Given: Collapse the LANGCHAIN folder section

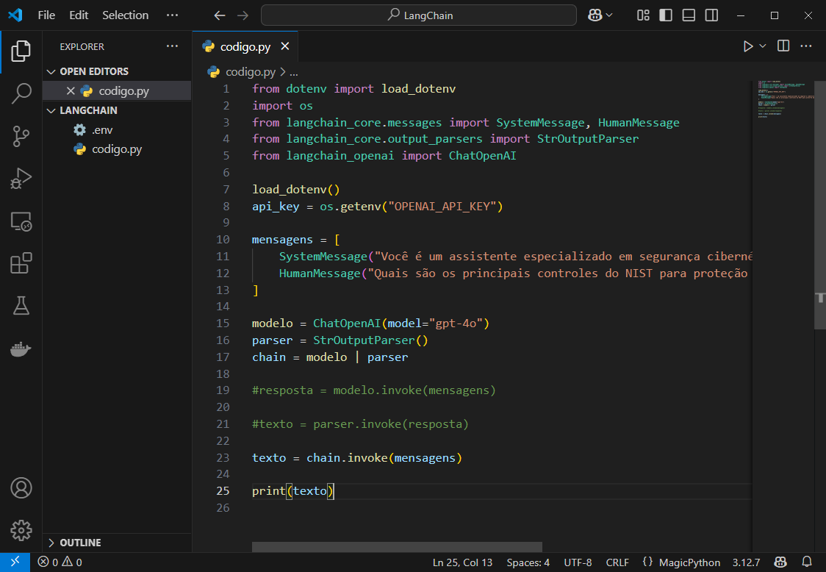Looking at the screenshot, I should [51, 111].
